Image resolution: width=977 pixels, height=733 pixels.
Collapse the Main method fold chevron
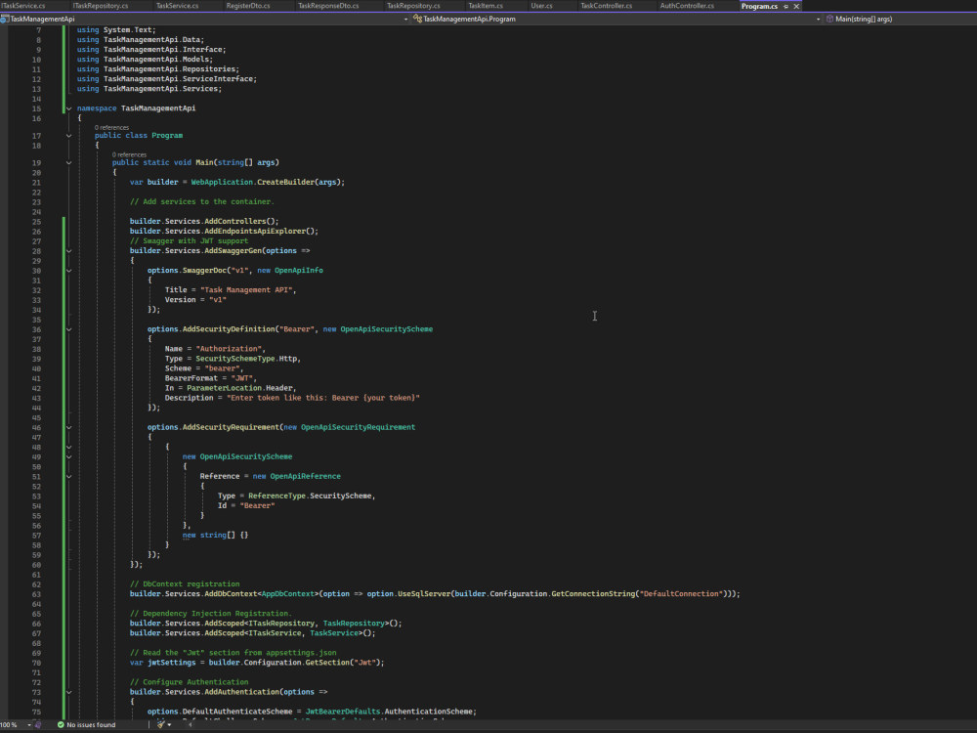[x=69, y=162]
